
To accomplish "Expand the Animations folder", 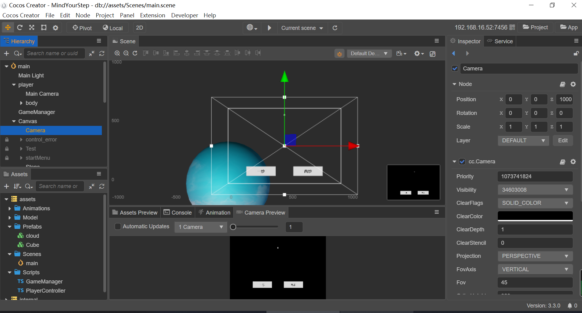I will point(9,208).
